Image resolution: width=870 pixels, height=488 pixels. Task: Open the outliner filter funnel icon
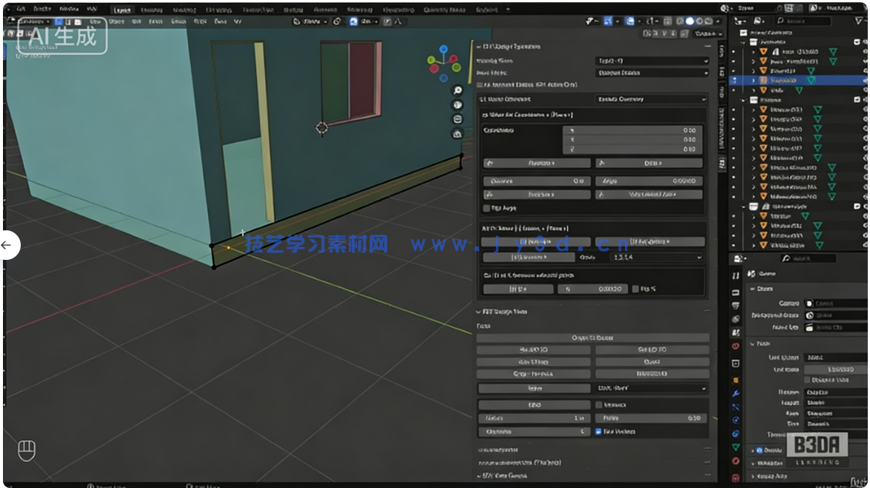[x=858, y=21]
